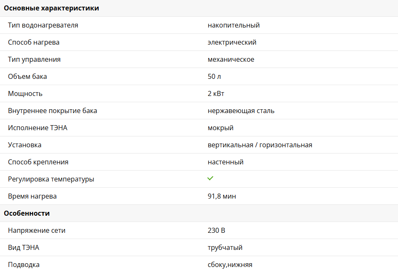Screen dimensions: 398x272
Task: Click the value 230 В
Action: pyautogui.click(x=216, y=230)
